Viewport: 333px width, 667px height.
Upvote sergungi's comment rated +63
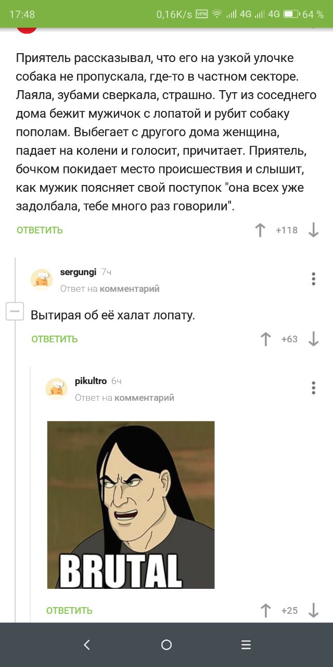[265, 339]
